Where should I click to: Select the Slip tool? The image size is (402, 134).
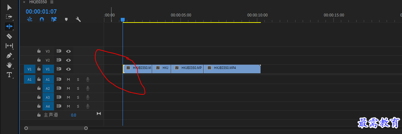pos(9,46)
